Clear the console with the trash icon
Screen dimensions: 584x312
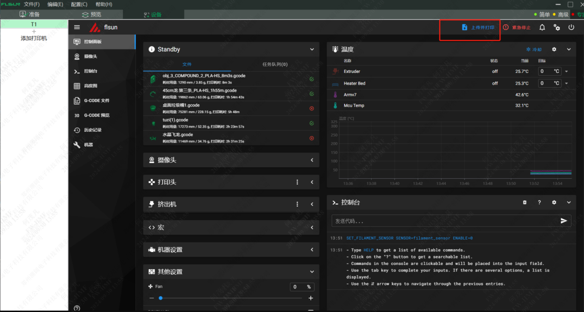point(525,202)
